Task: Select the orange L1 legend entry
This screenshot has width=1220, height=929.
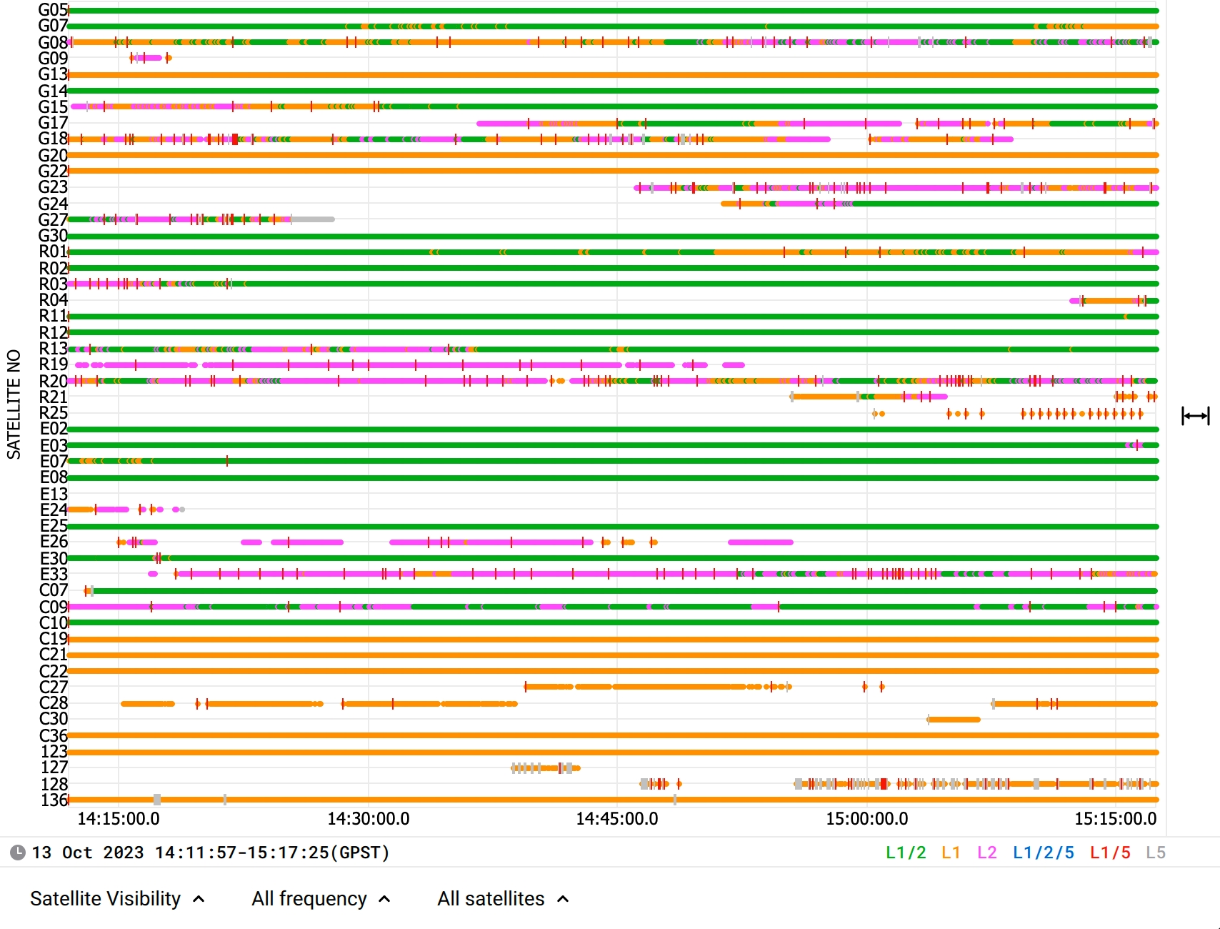Action: click(951, 853)
